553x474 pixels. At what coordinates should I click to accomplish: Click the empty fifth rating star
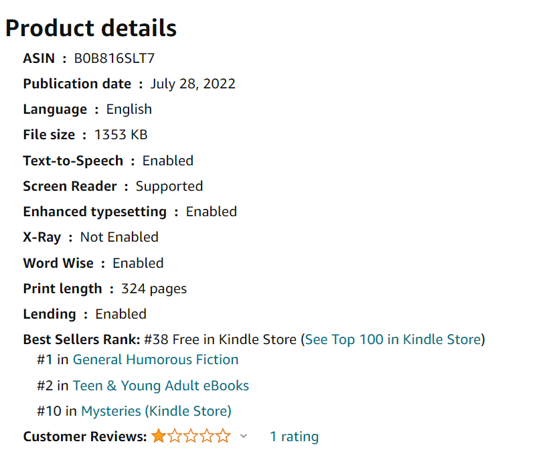(223, 437)
